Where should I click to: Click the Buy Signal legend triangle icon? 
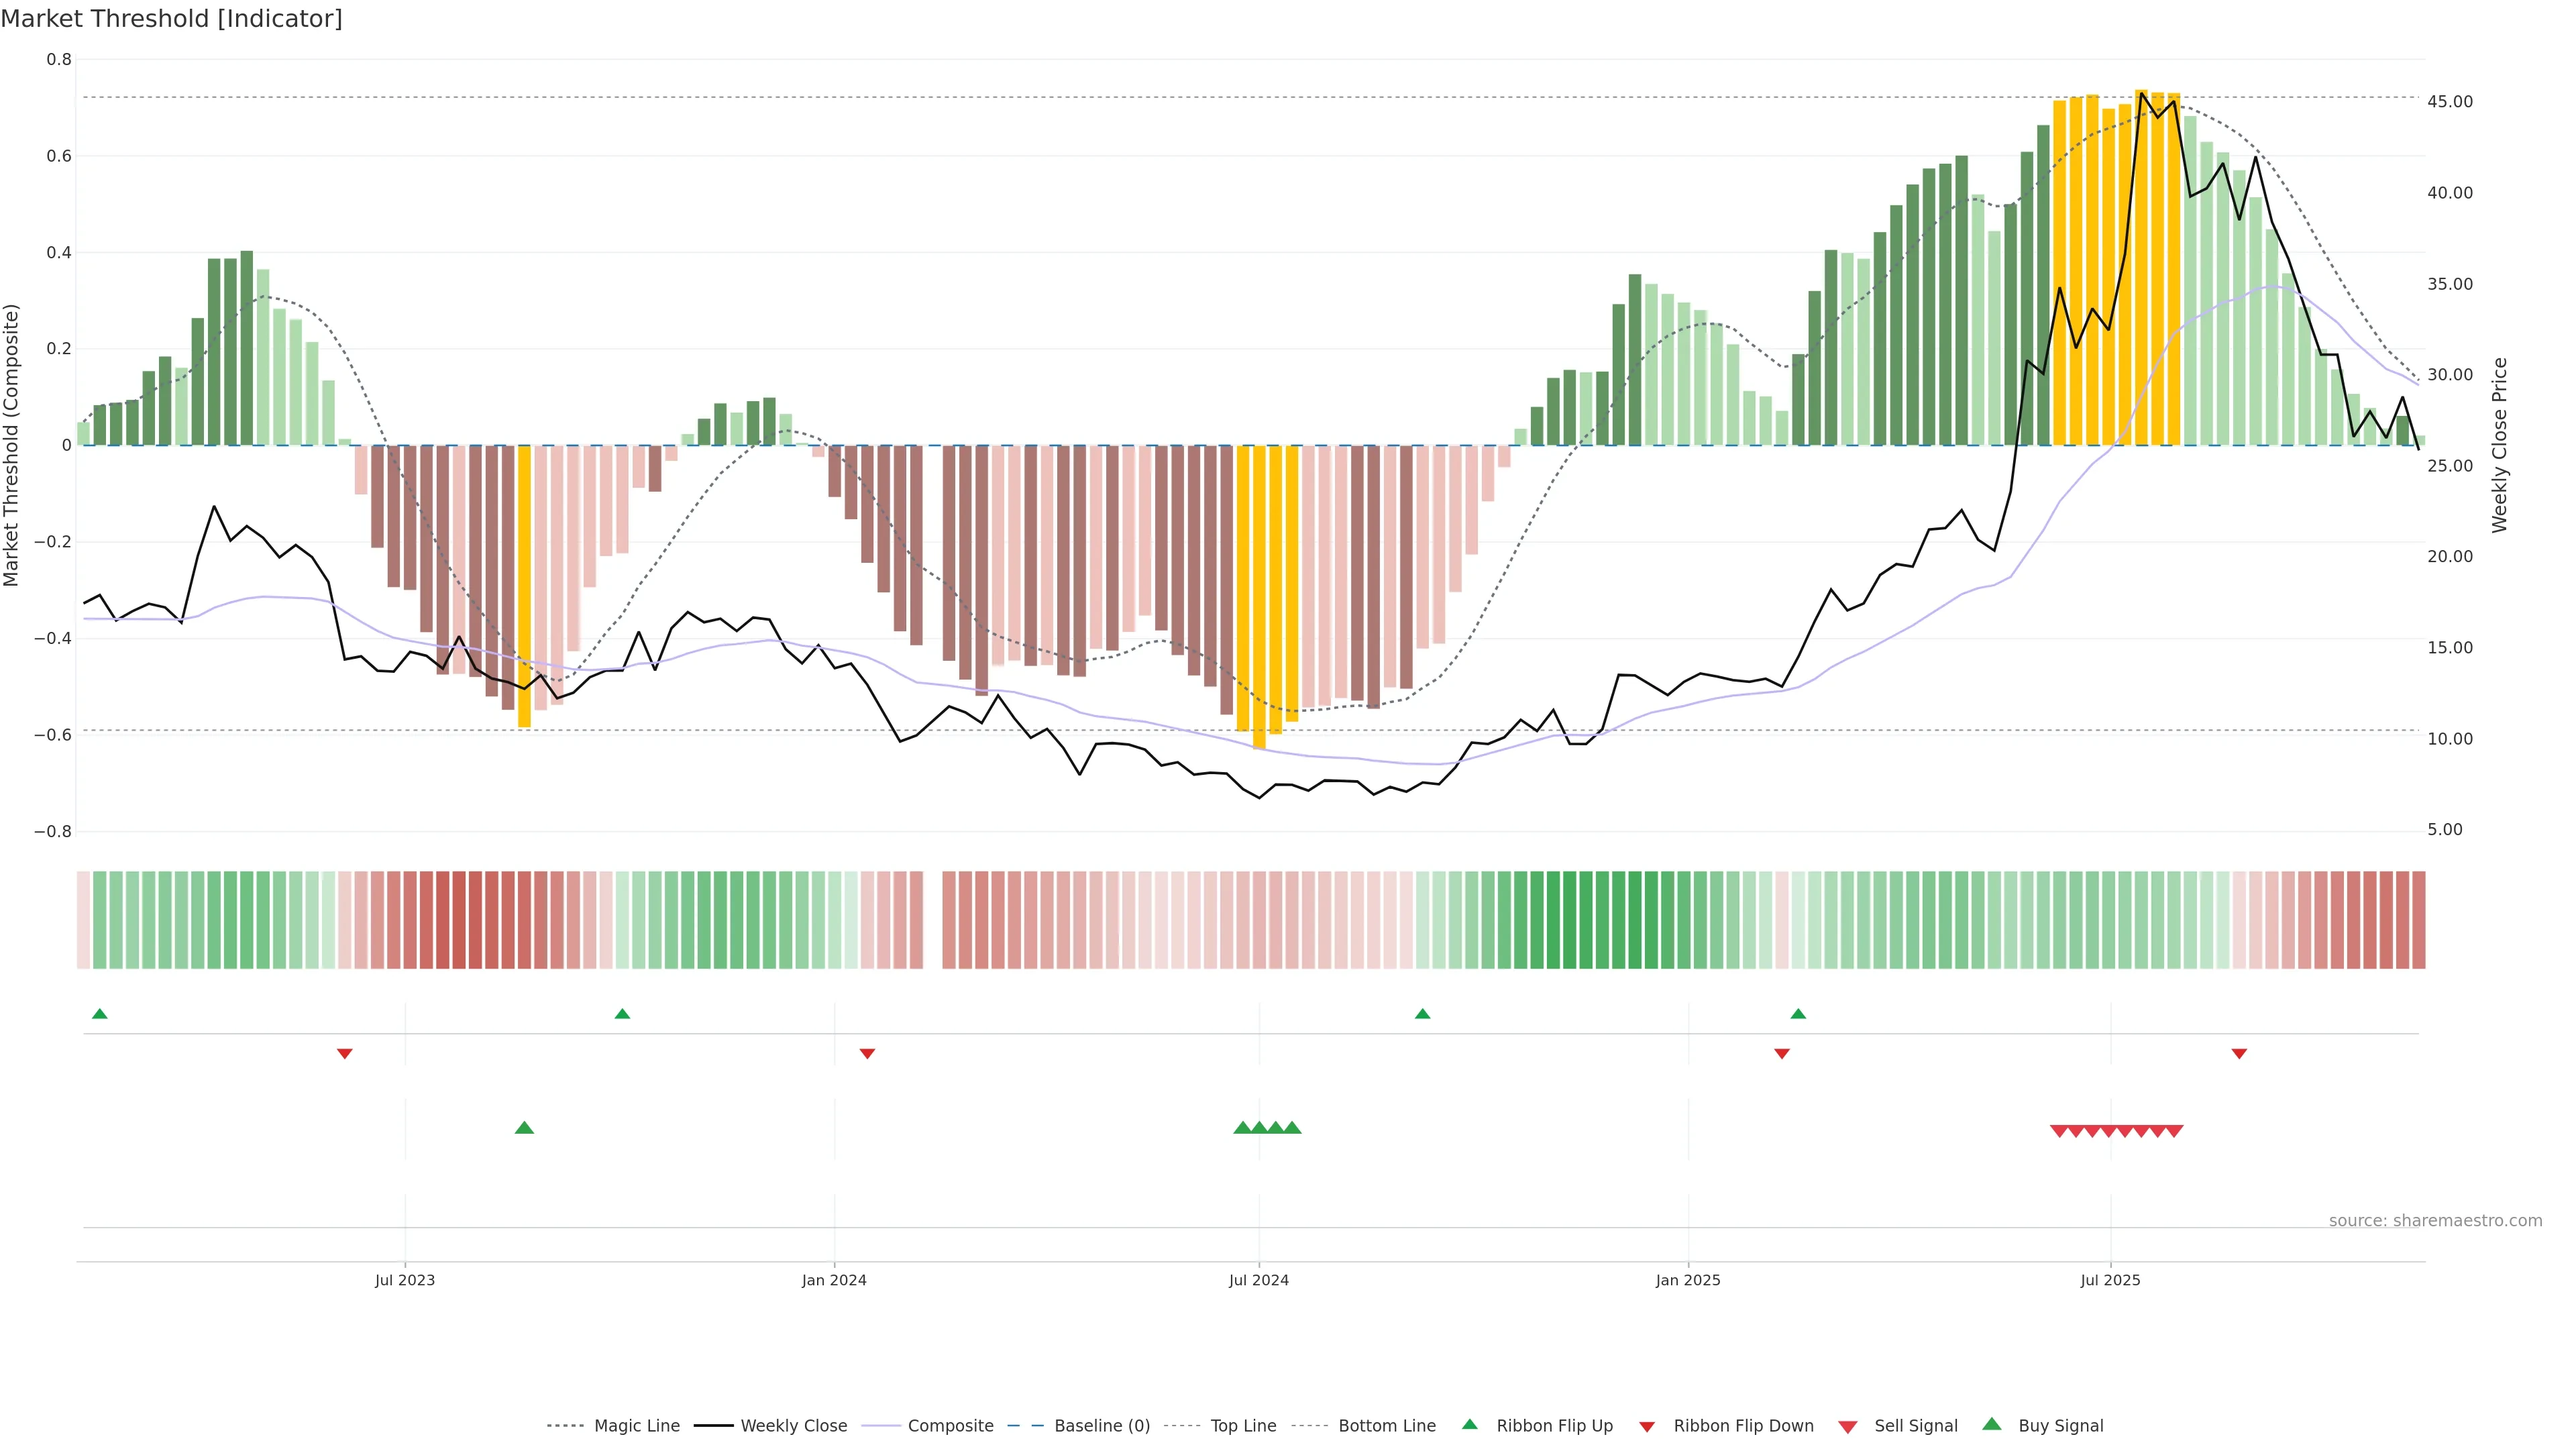1992,1424
